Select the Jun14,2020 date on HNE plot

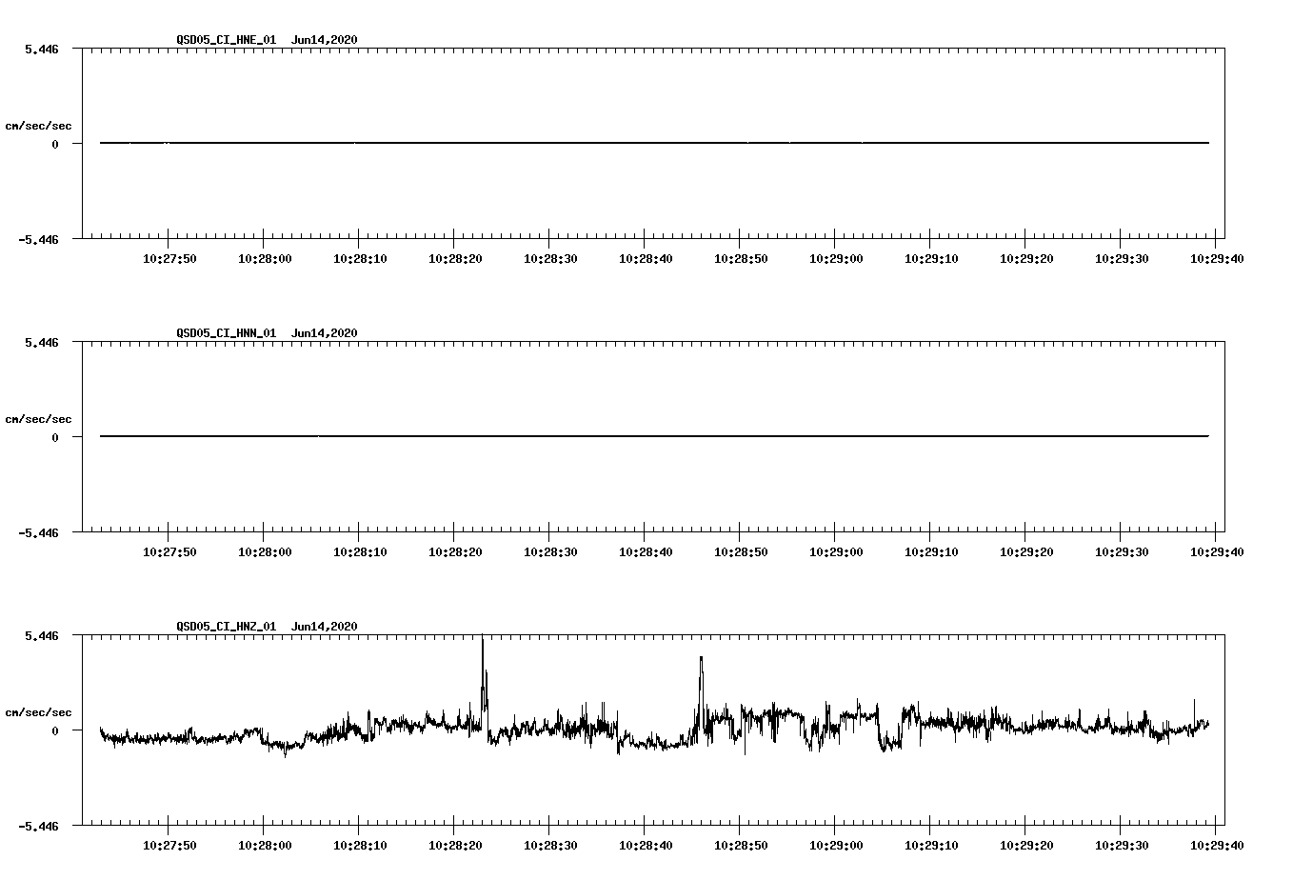(325, 39)
